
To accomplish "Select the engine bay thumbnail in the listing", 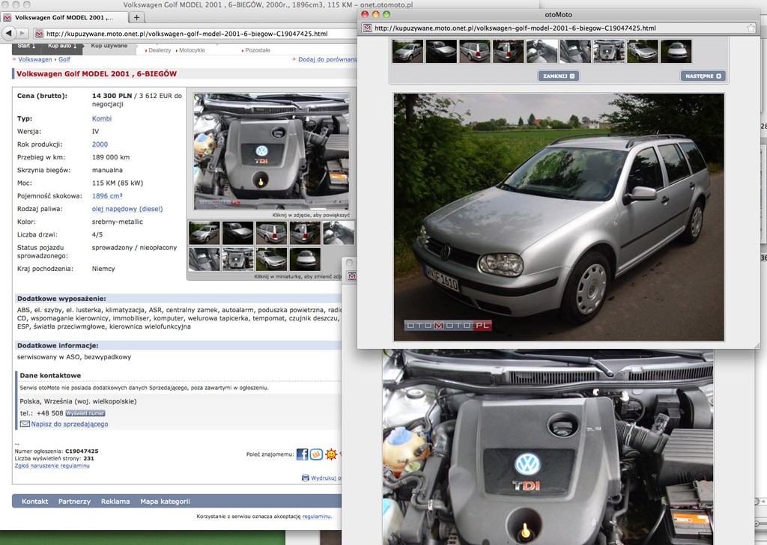I will [237, 259].
